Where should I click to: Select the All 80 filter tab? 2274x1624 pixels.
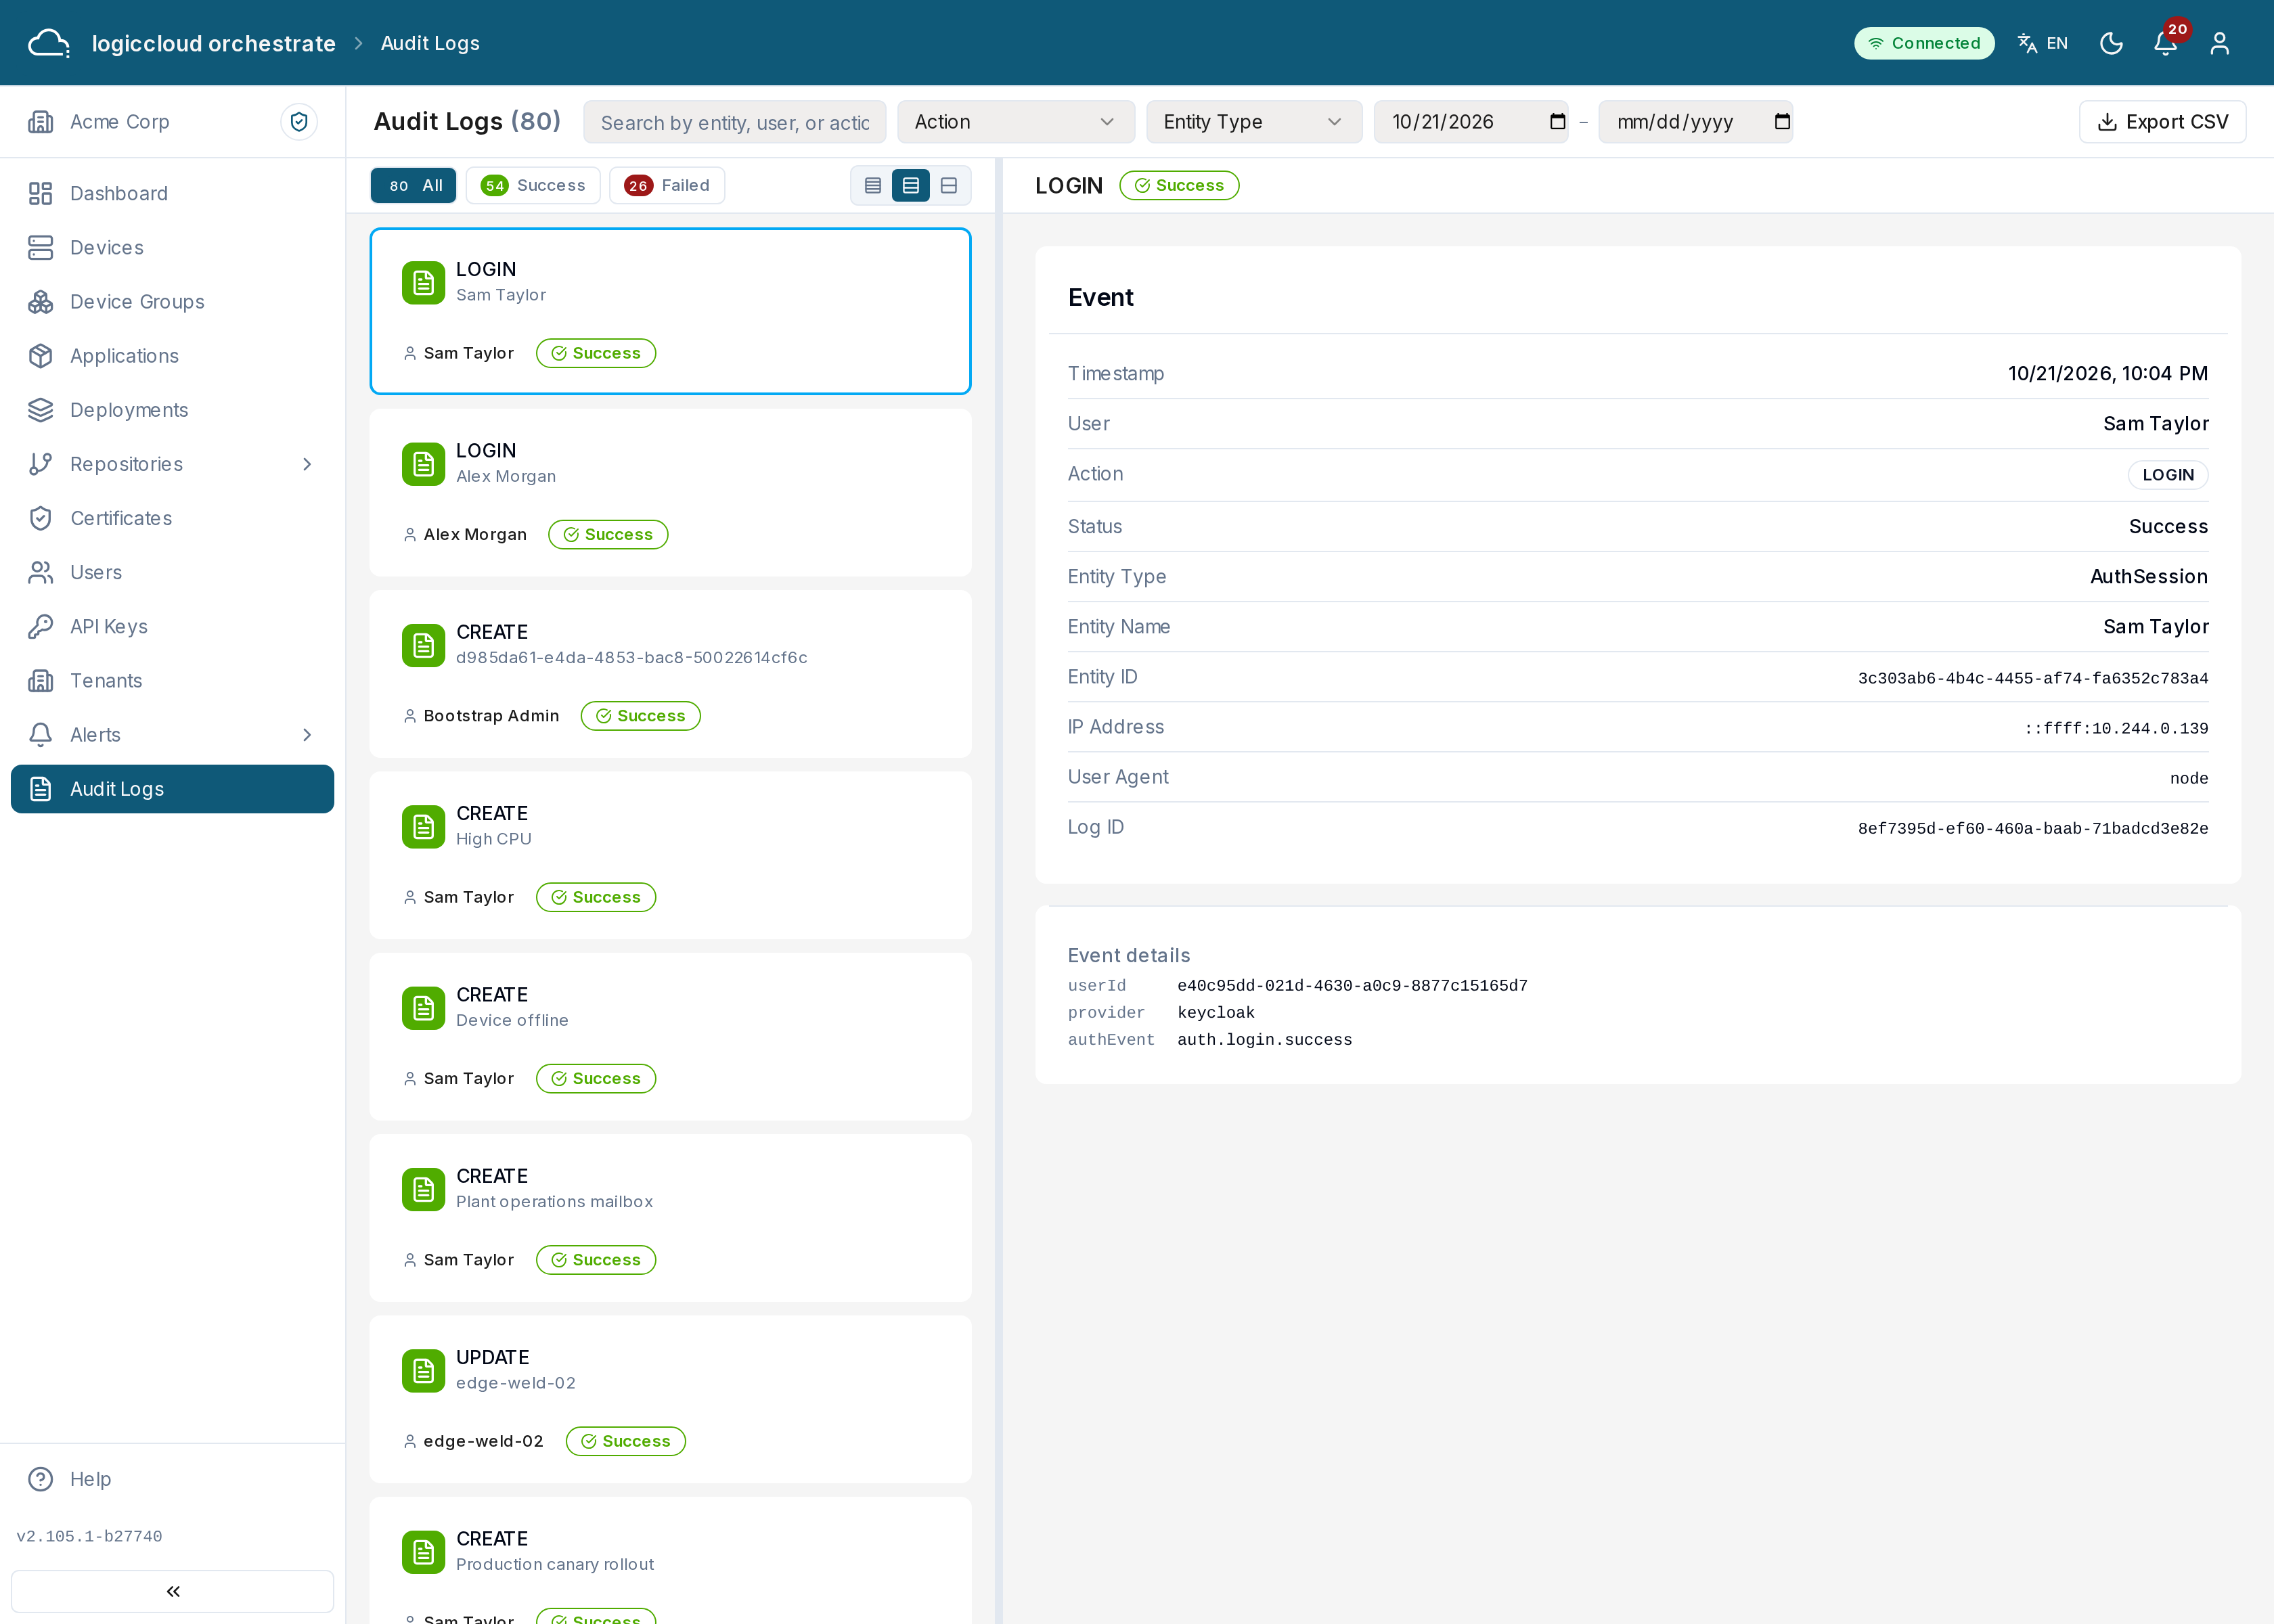(x=413, y=185)
